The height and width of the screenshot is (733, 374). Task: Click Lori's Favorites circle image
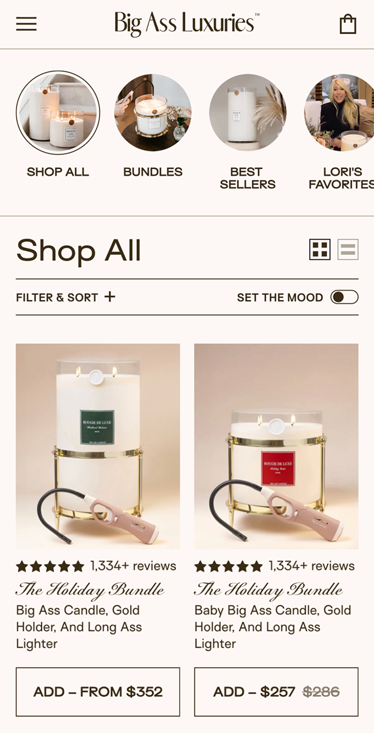coord(339,113)
